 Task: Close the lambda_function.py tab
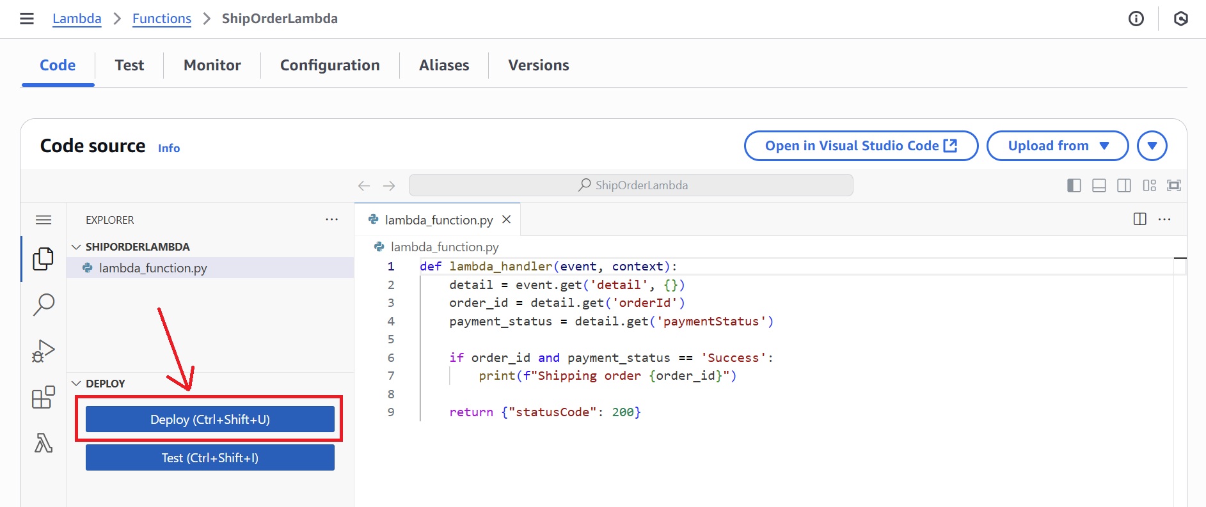(506, 219)
